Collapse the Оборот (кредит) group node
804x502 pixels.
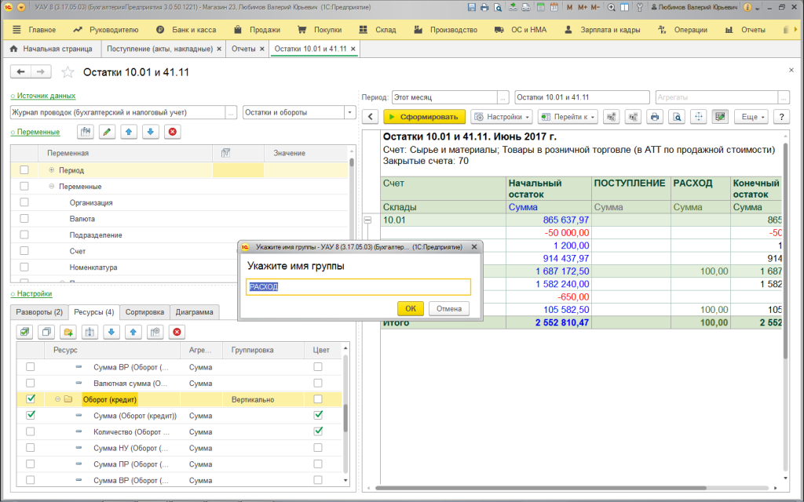(58, 399)
